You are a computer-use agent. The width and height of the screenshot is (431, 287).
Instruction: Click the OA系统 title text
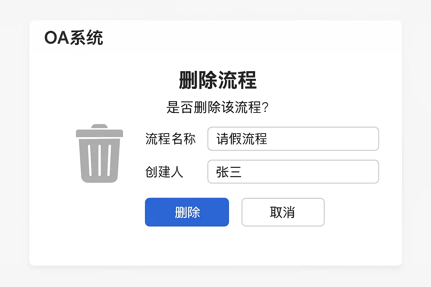[x=74, y=38]
